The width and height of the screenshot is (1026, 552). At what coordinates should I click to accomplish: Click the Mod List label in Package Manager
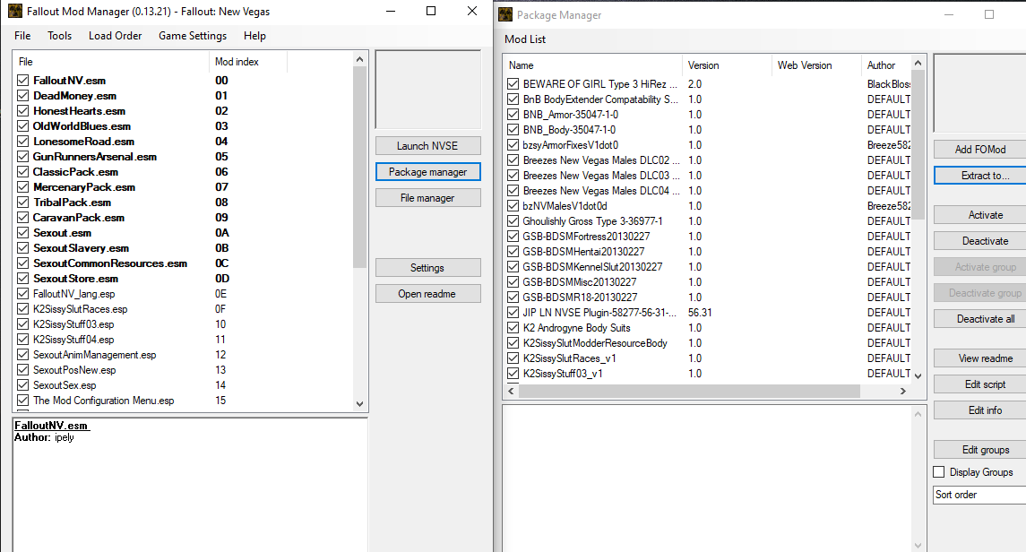point(525,39)
